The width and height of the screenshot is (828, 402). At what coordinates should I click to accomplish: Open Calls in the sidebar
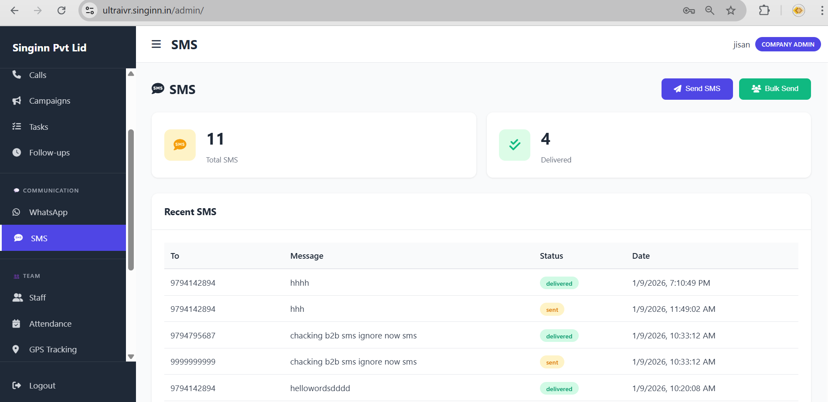38,75
